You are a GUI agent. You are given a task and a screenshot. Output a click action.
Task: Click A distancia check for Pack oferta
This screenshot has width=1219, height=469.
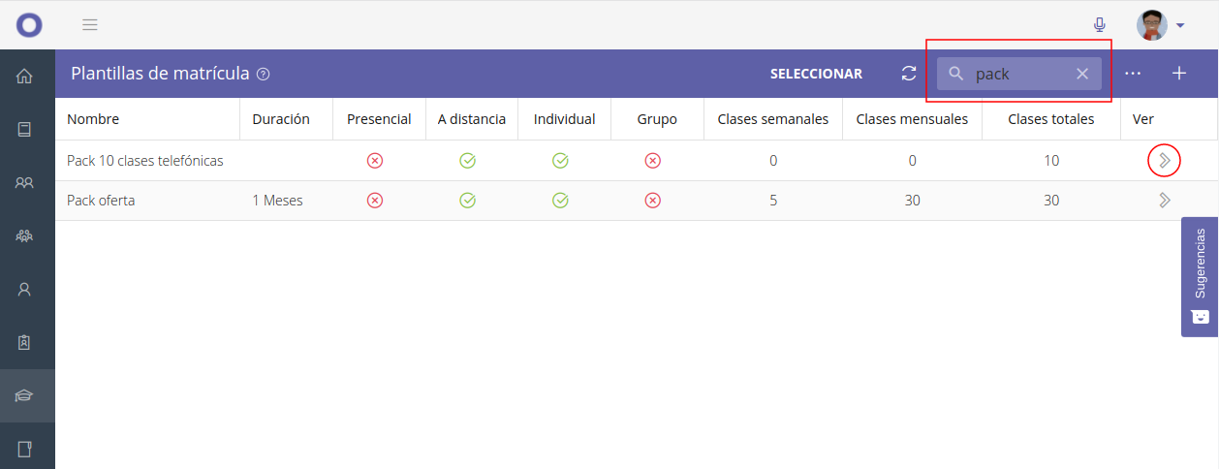467,201
